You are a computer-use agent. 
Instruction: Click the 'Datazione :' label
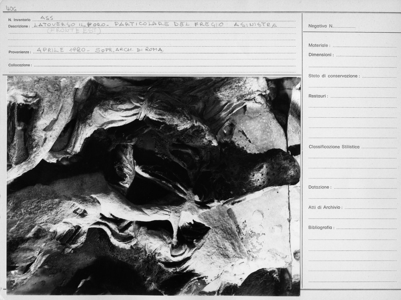click(x=320, y=187)
